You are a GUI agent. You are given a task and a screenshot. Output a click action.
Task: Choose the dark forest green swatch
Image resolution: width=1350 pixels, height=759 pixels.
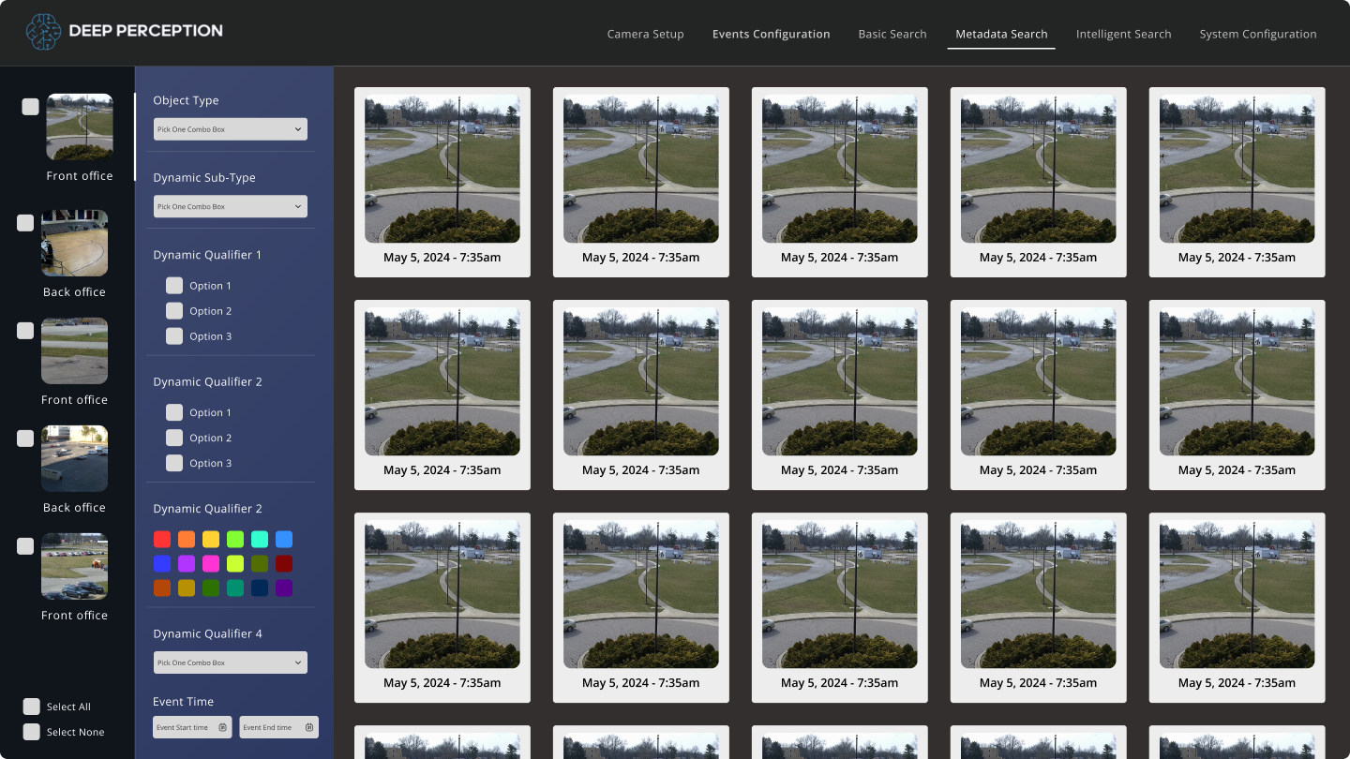(x=211, y=588)
